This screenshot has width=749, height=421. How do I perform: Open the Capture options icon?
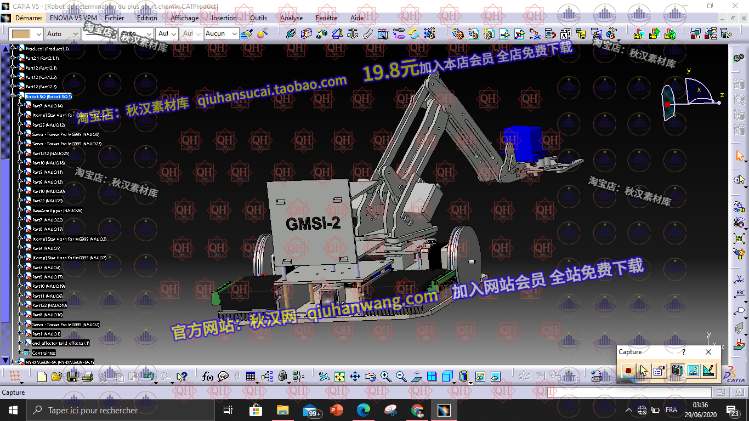(659, 371)
